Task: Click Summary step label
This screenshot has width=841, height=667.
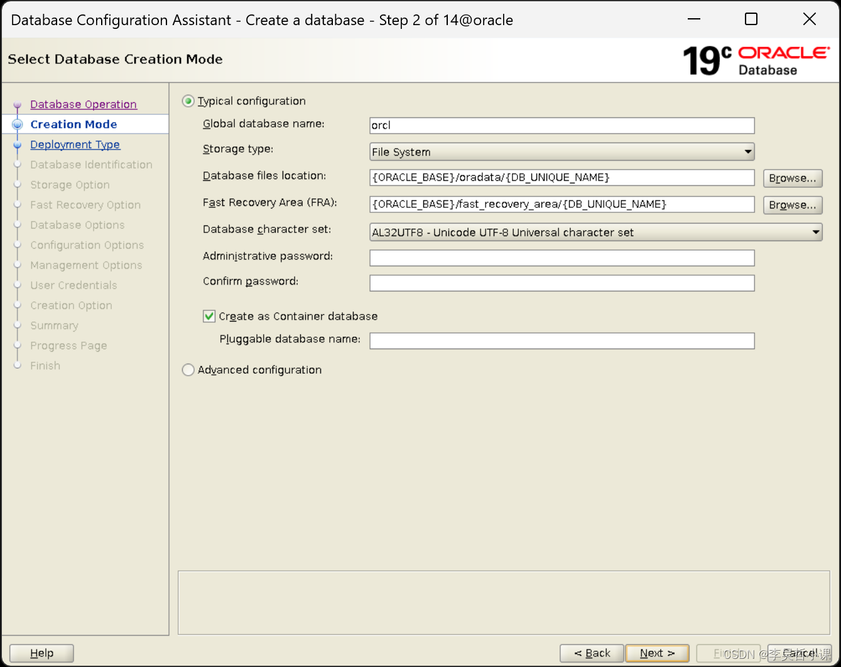Action: pyautogui.click(x=54, y=325)
